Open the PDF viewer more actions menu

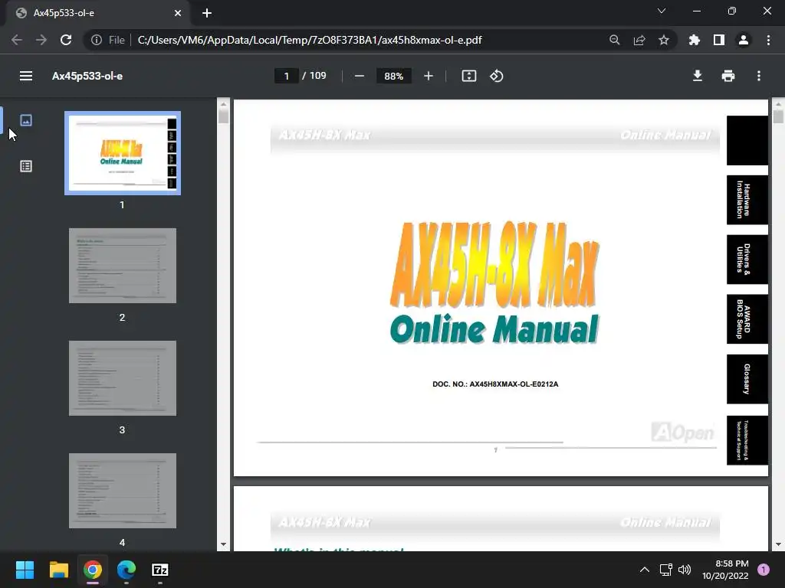pos(759,76)
